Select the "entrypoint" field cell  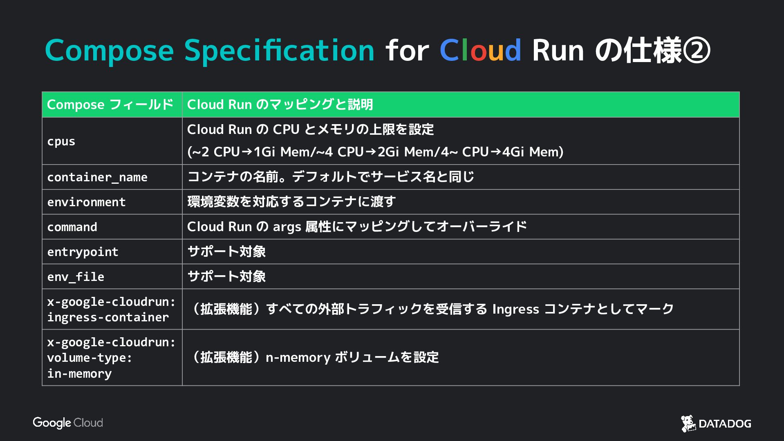point(83,252)
